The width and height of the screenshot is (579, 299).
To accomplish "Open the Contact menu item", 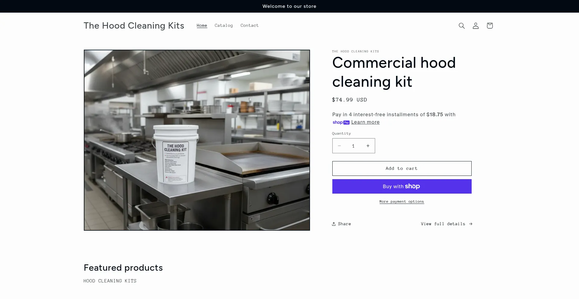I will coord(249,25).
